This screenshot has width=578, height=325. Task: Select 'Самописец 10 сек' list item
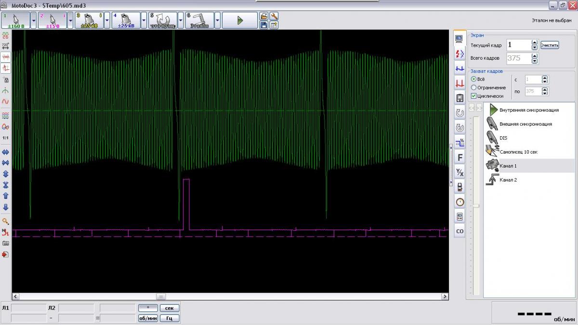pyautogui.click(x=518, y=152)
